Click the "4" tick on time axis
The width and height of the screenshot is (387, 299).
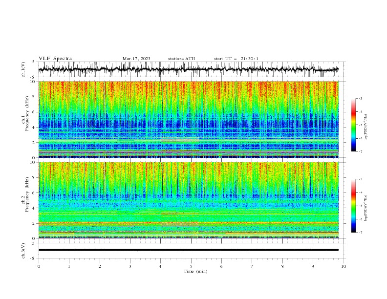click(161, 266)
